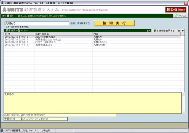Select the row dated 2010/07/11 22:34:11
Viewport: 189px width, 133px height.
point(92,42)
